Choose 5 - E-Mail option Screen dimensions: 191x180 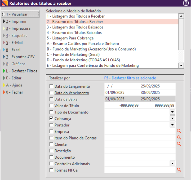[13, 43]
